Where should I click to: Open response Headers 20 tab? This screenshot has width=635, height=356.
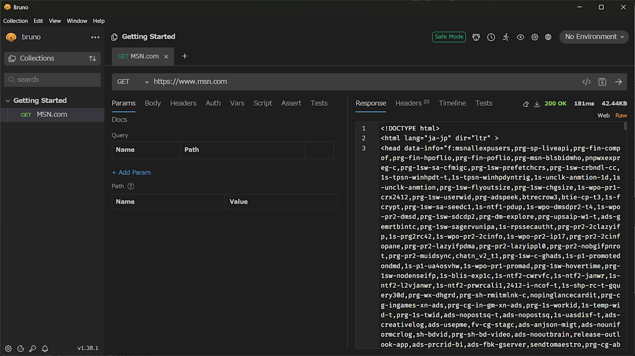pos(412,103)
